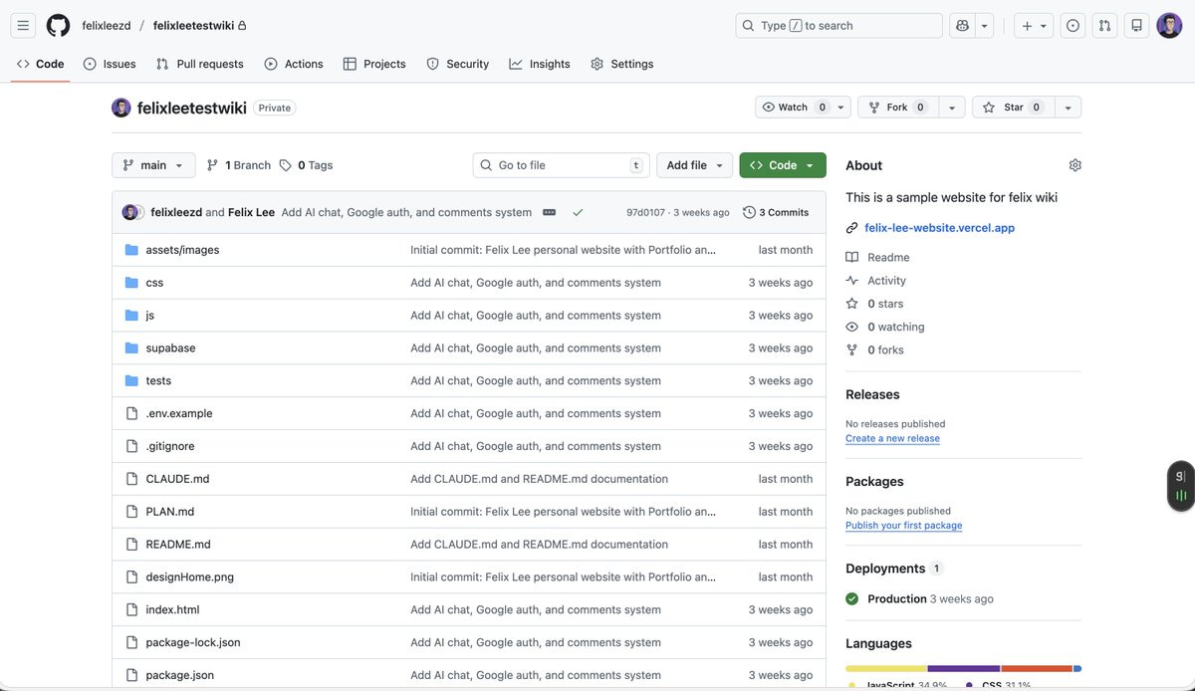Switch to the Issues tab

(x=110, y=64)
